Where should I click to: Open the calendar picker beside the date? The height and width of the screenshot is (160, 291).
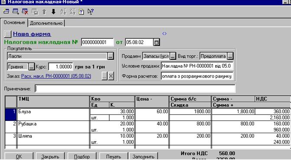click(x=157, y=42)
